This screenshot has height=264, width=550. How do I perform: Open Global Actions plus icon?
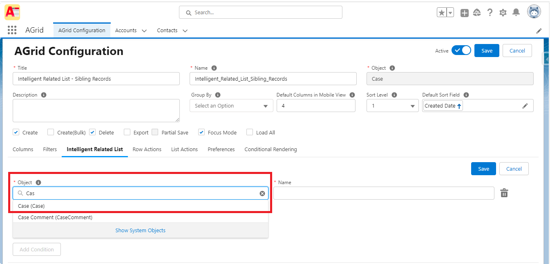pos(465,13)
